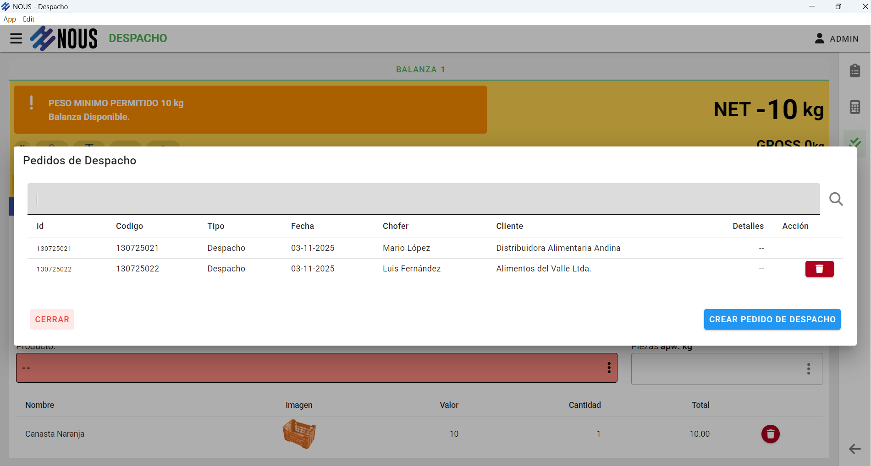871x466 pixels.
Task: Click CREAR PEDIDO DE DESPACHO button
Action: (772, 320)
